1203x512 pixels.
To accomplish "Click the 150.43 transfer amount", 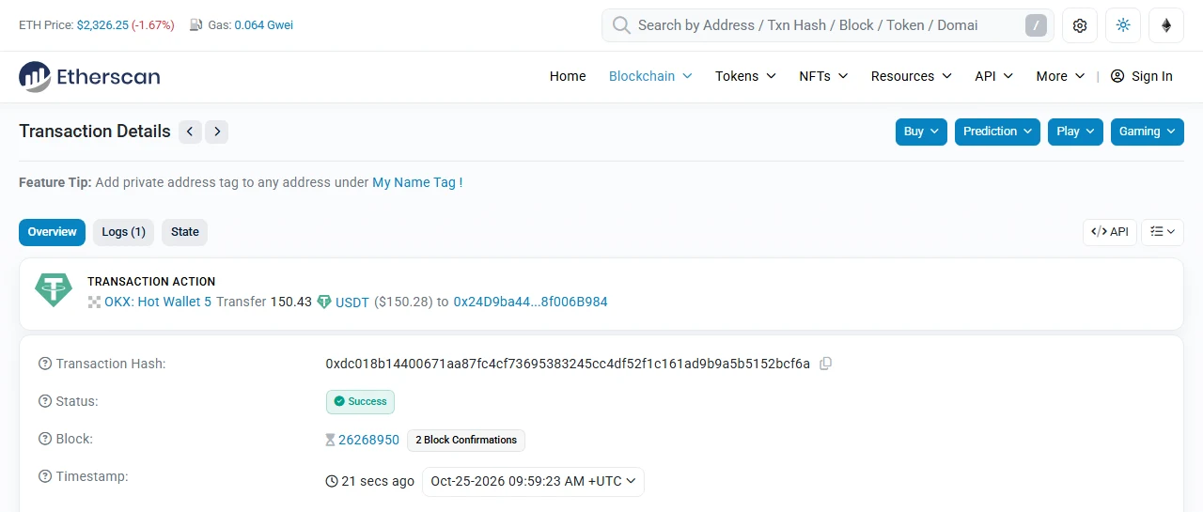I will pyautogui.click(x=291, y=303).
